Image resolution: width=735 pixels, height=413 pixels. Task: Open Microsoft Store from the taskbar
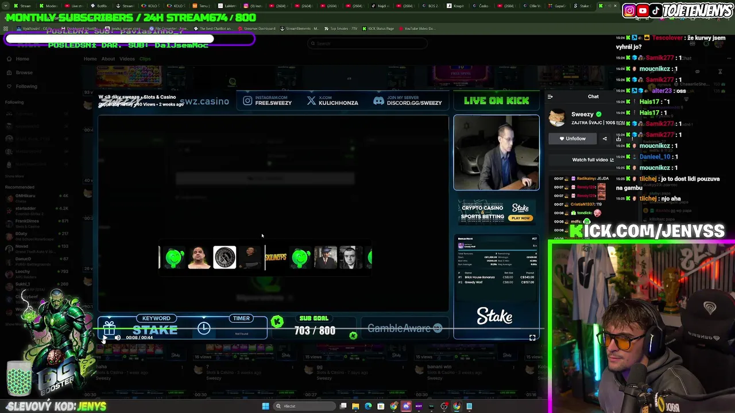pyautogui.click(x=381, y=406)
